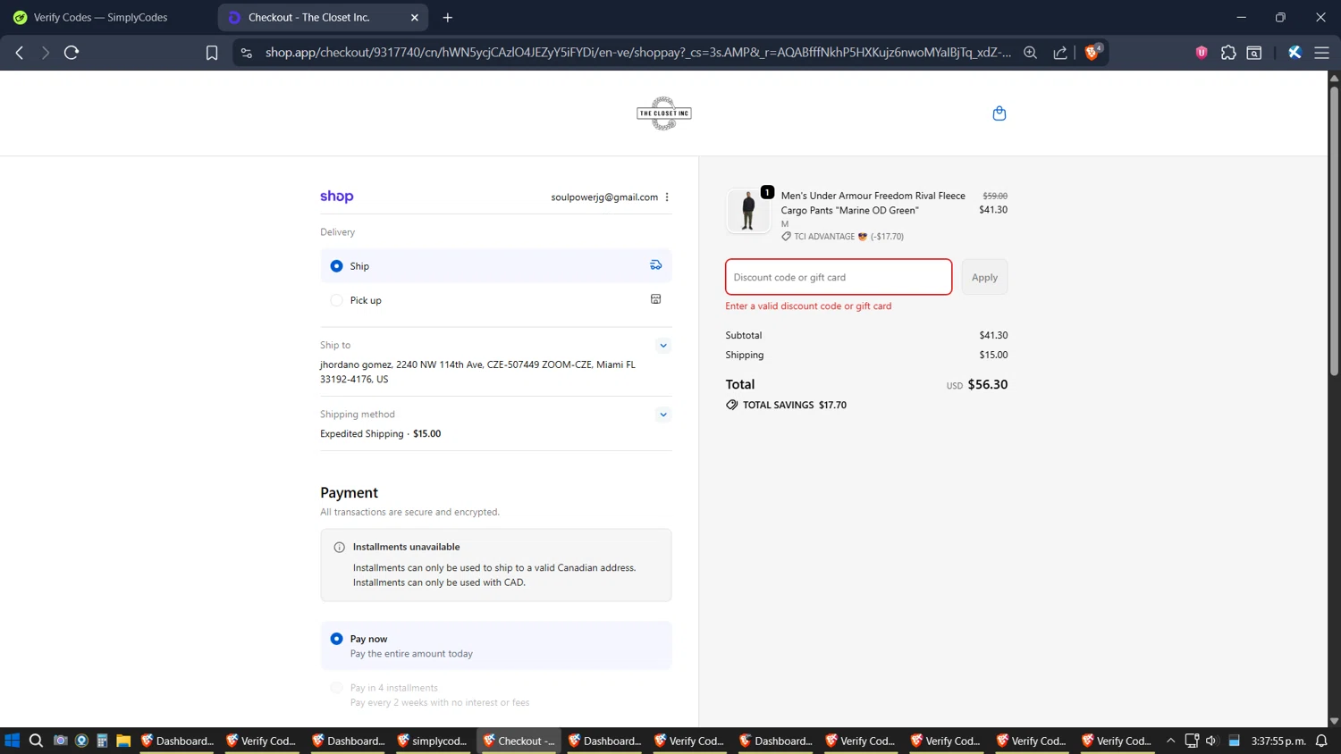
Task: Select the Ship delivery radio button
Action: coord(336,266)
